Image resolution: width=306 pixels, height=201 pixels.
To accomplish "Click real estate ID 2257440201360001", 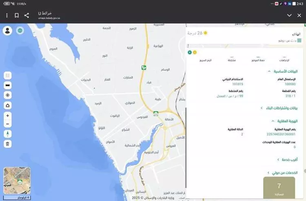I will [281, 134].
